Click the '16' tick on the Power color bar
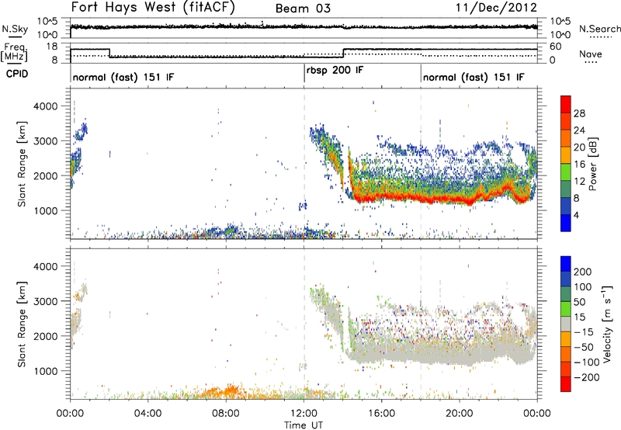Viewport: 621px width, 430px height. (579, 165)
